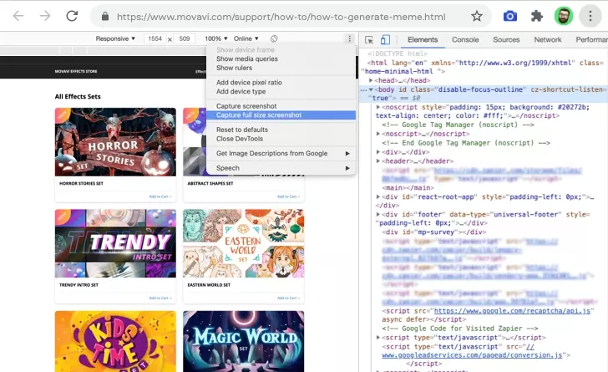
Task: Bookmark this page with the star icon
Action: 477,17
